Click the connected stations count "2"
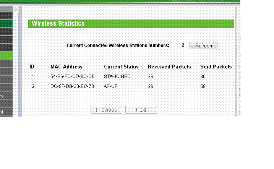This screenshot has height=169, width=274. coord(183,45)
